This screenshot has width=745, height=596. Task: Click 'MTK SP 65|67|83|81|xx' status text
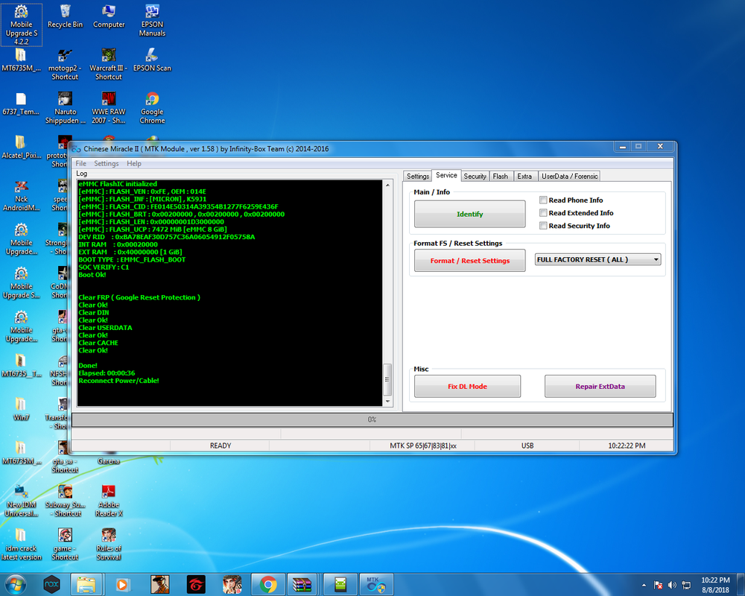423,446
